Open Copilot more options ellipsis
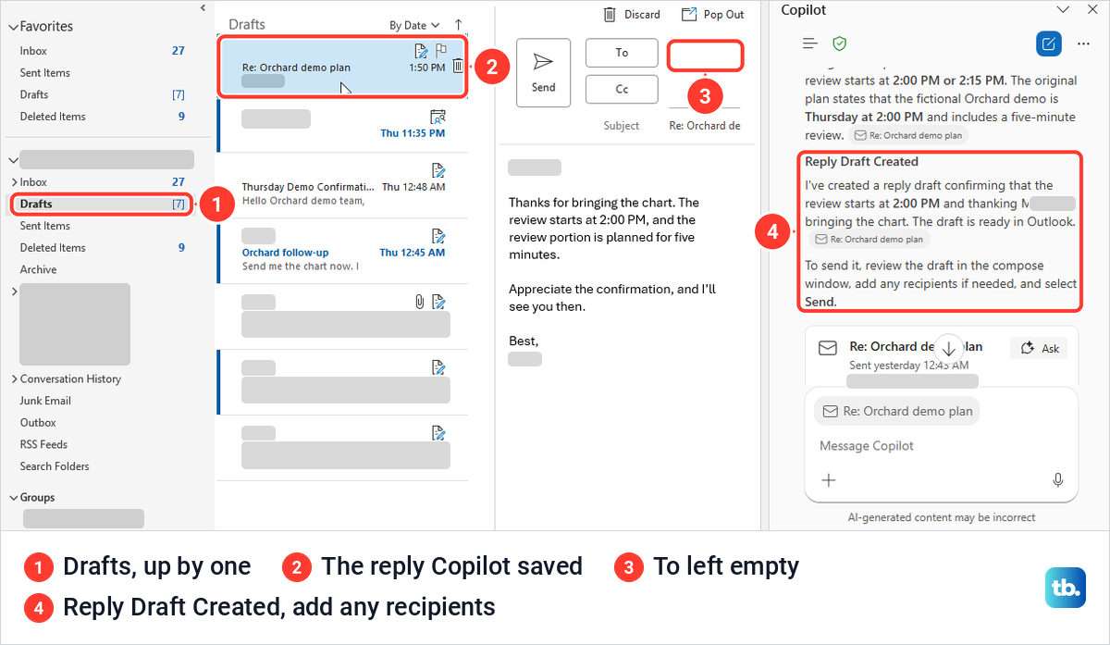This screenshot has width=1110, height=645. (1083, 43)
